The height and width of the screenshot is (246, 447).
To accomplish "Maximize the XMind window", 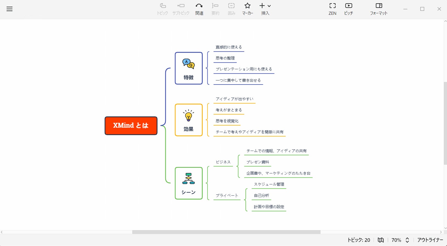I will coord(422,9).
